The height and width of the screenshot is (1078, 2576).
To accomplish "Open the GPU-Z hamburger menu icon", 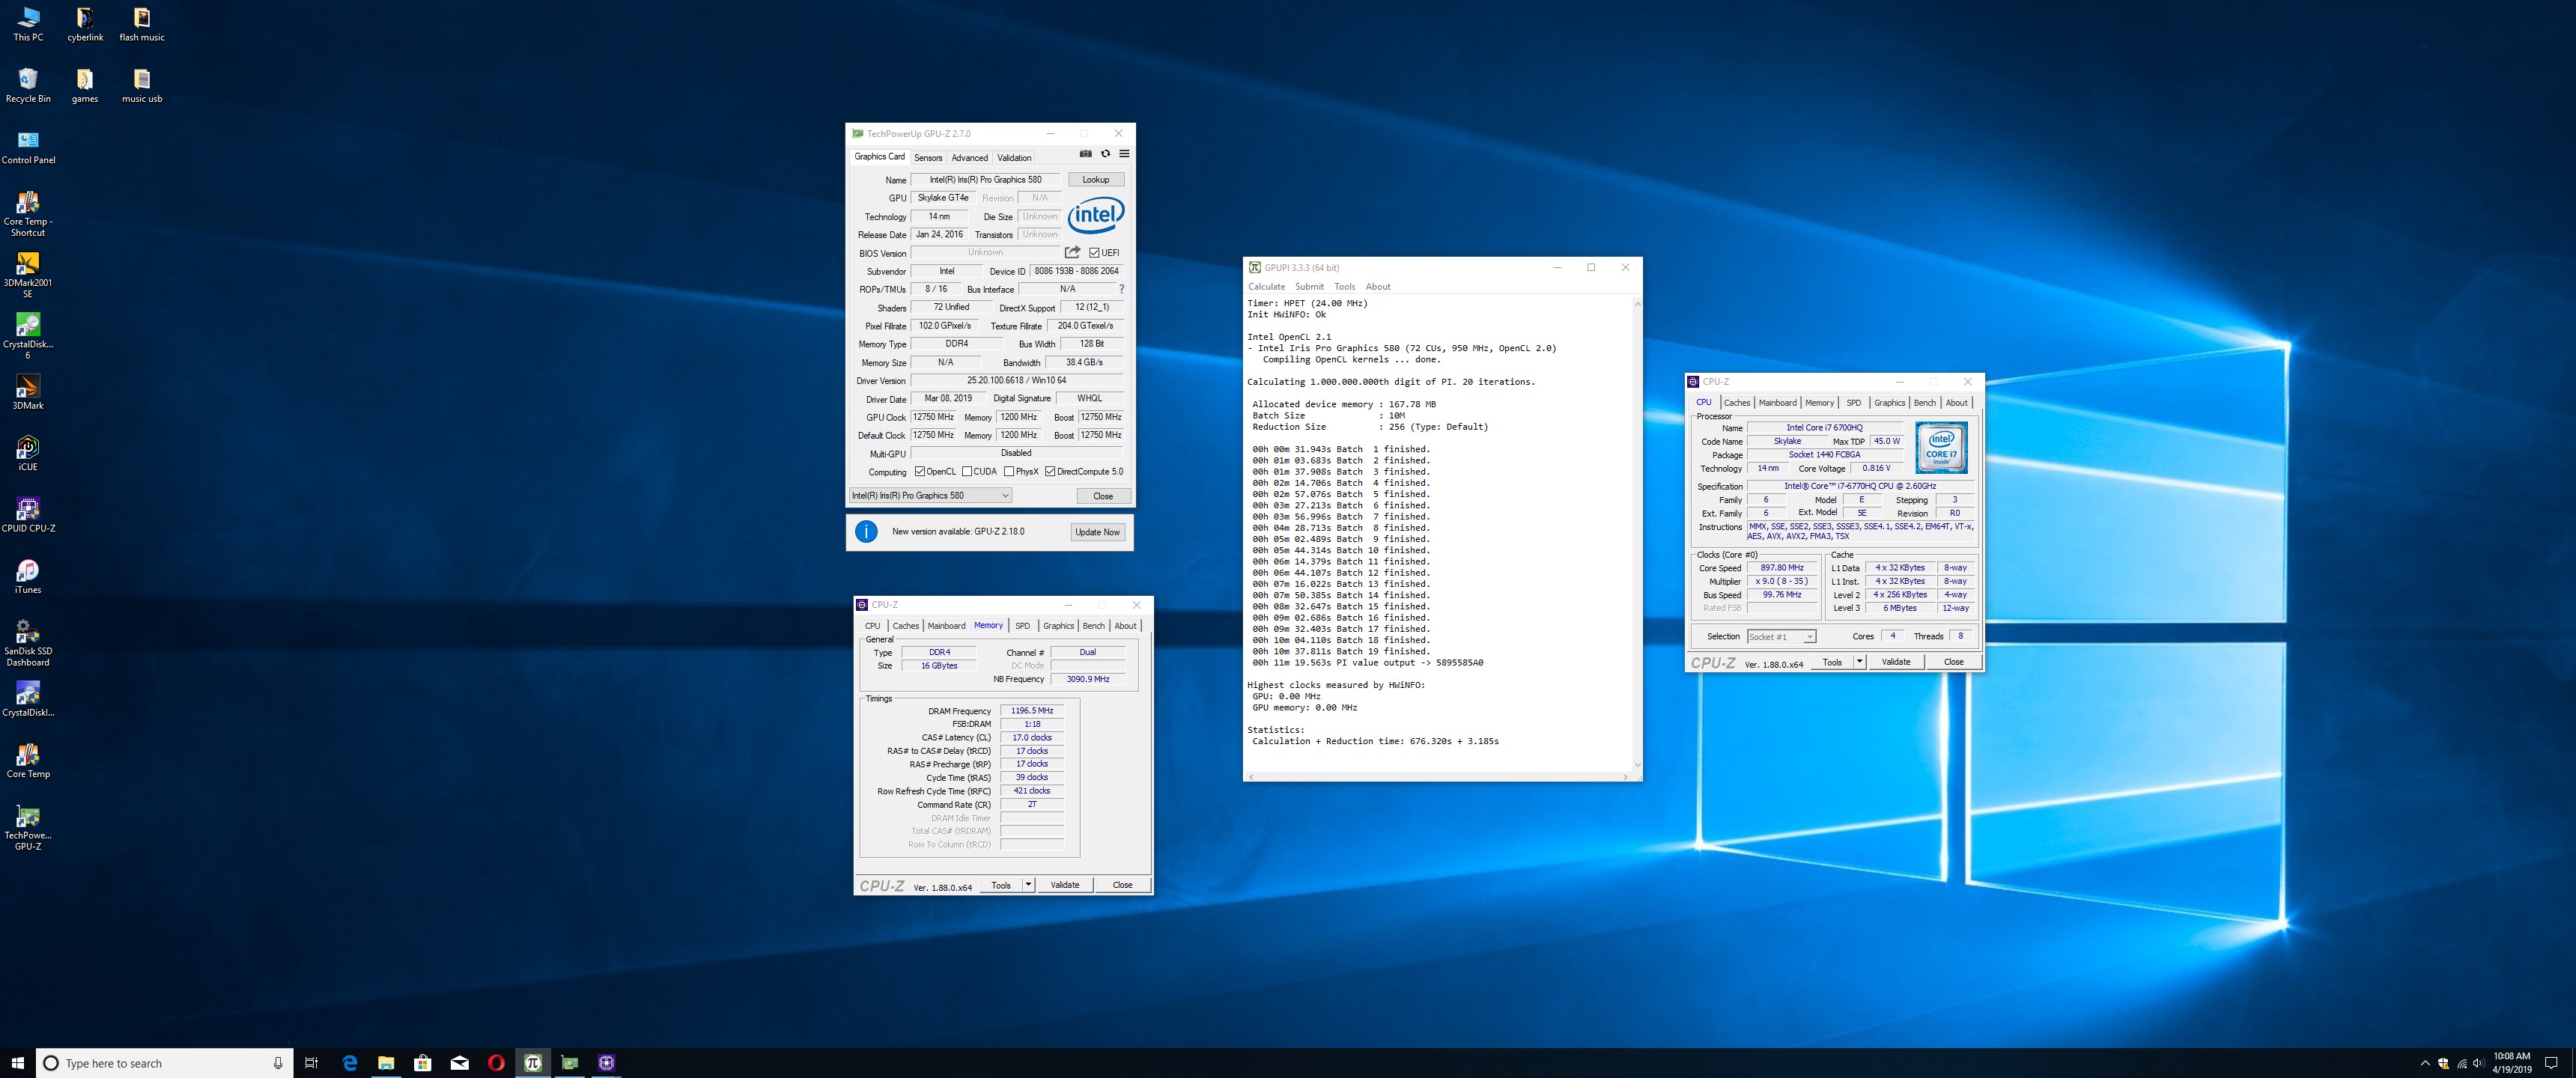I will tap(1124, 154).
